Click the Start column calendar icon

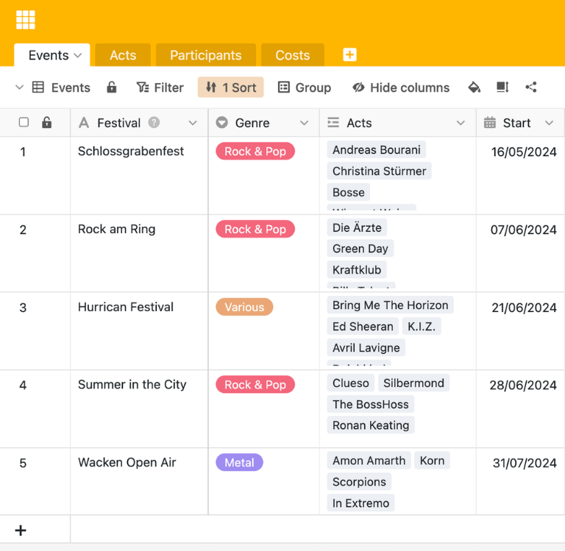click(x=490, y=123)
